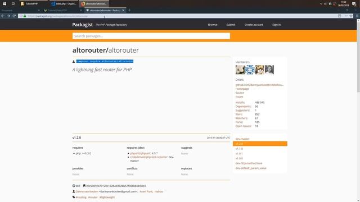Go forward in browser history
This screenshot has width=360, height=202.
click(8, 16)
